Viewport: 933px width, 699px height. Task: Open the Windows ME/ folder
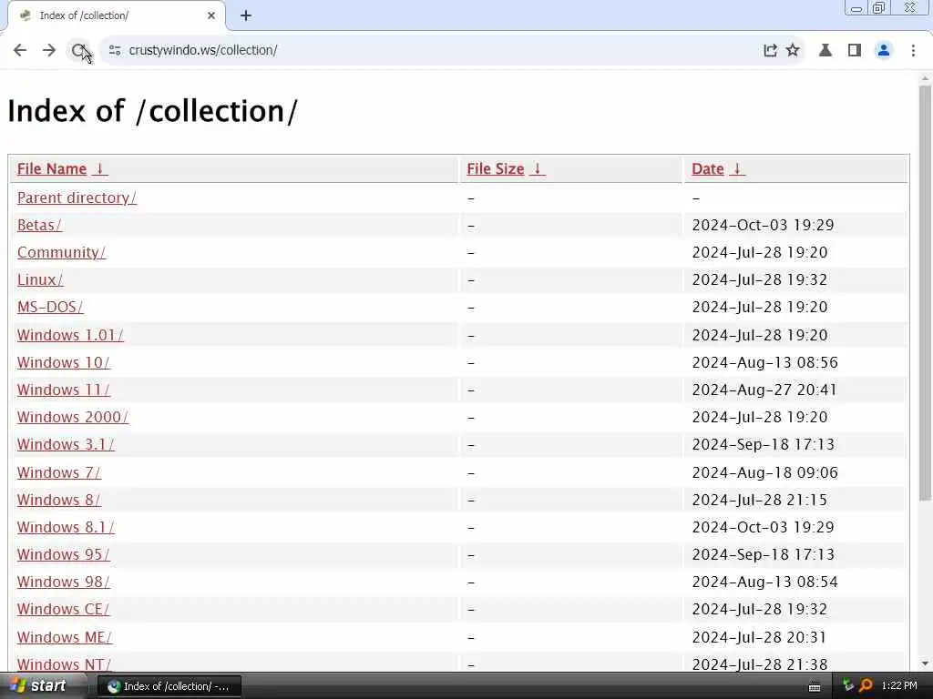[x=65, y=637]
